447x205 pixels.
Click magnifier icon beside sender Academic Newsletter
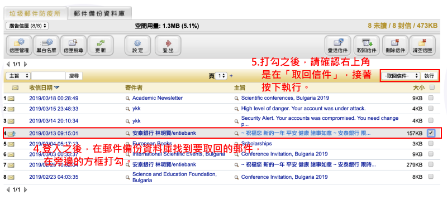tap(128, 99)
